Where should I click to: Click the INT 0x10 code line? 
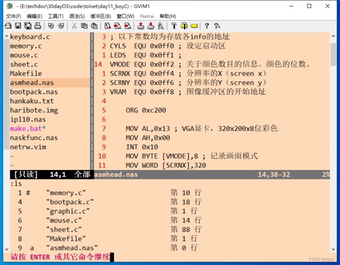coord(142,147)
